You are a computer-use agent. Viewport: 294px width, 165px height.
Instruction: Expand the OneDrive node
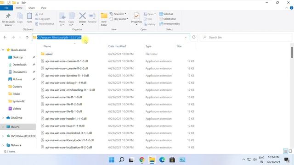[3, 118]
